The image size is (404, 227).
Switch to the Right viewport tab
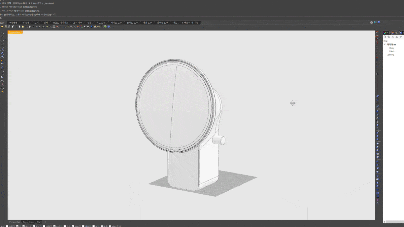click(39, 222)
